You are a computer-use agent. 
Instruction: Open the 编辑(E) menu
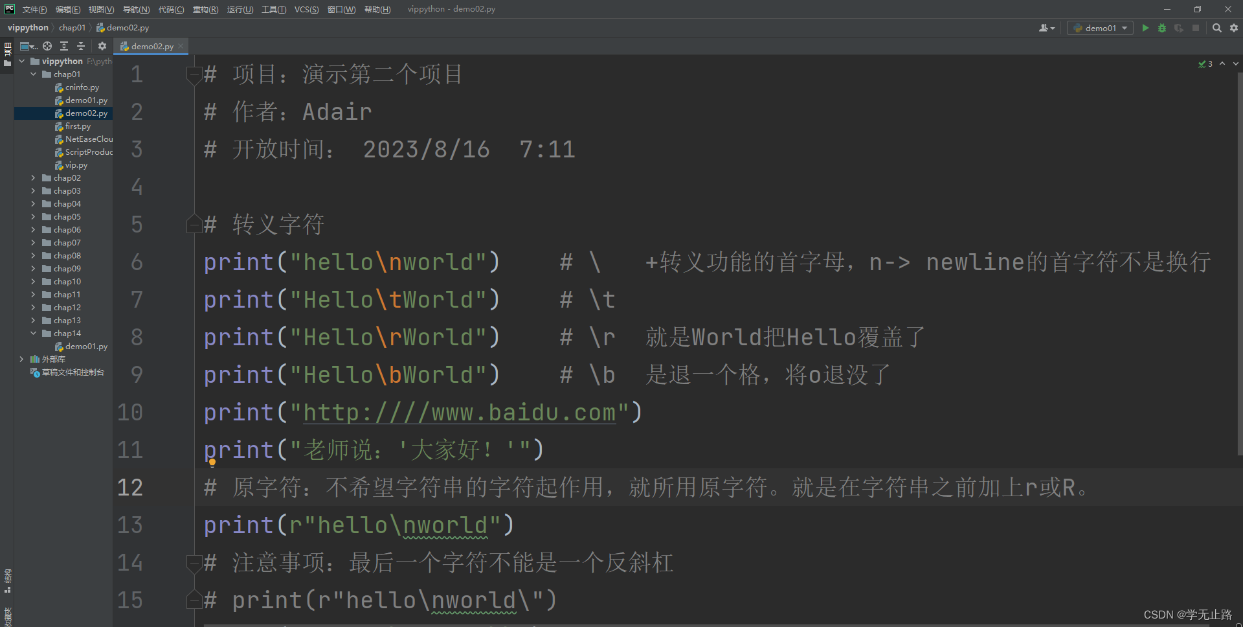[68, 9]
